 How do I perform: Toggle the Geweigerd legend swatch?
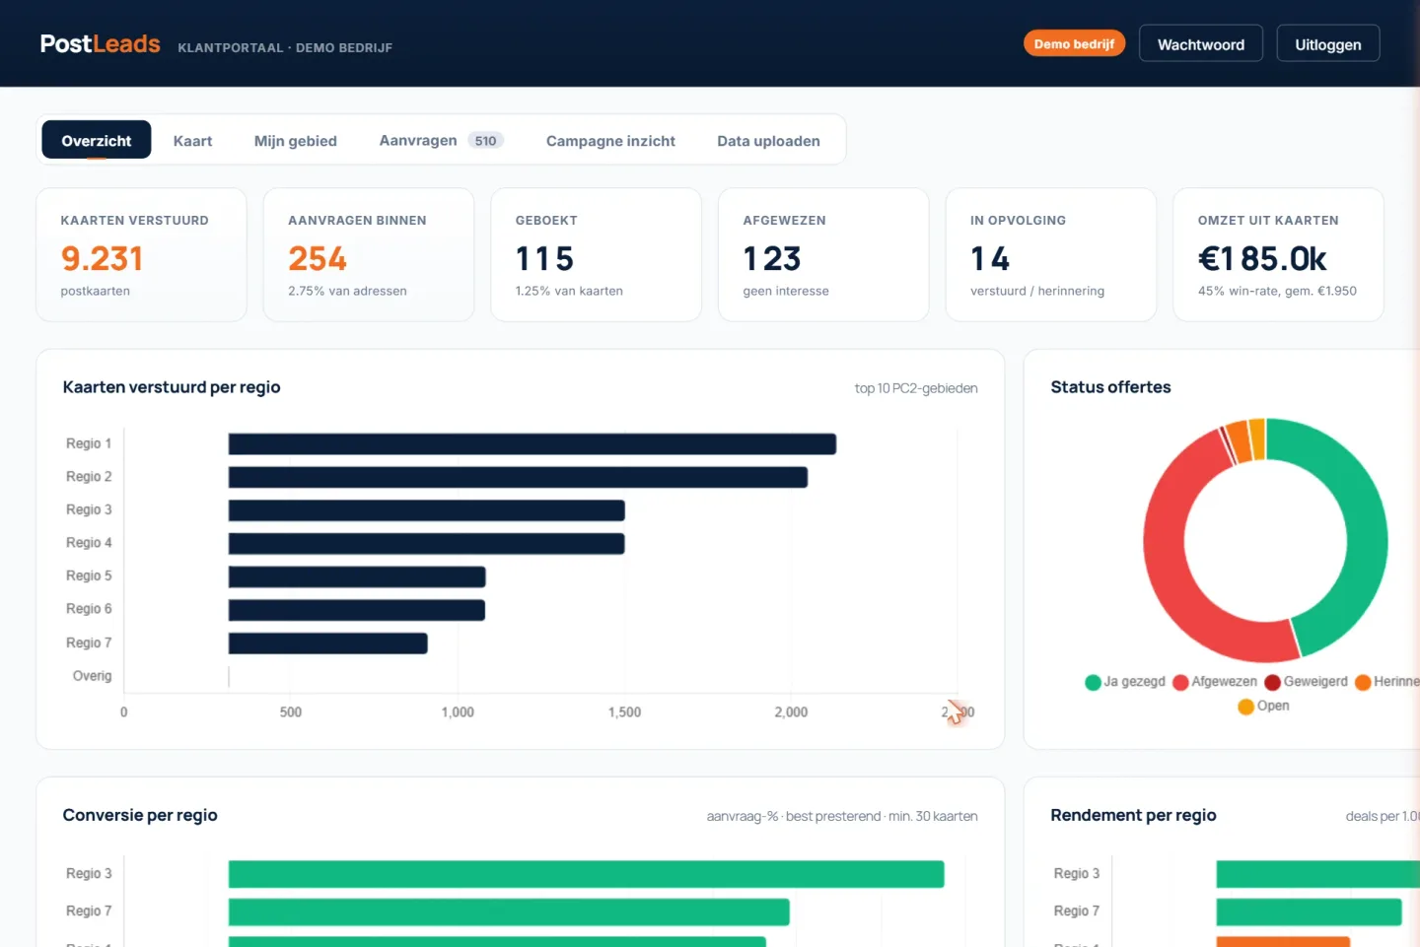(1272, 682)
